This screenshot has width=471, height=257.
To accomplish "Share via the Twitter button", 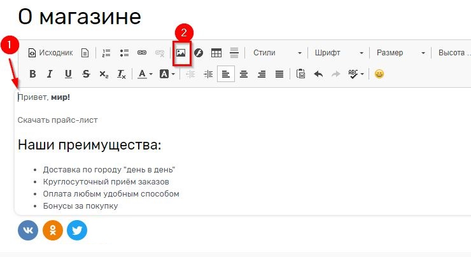I will [77, 230].
